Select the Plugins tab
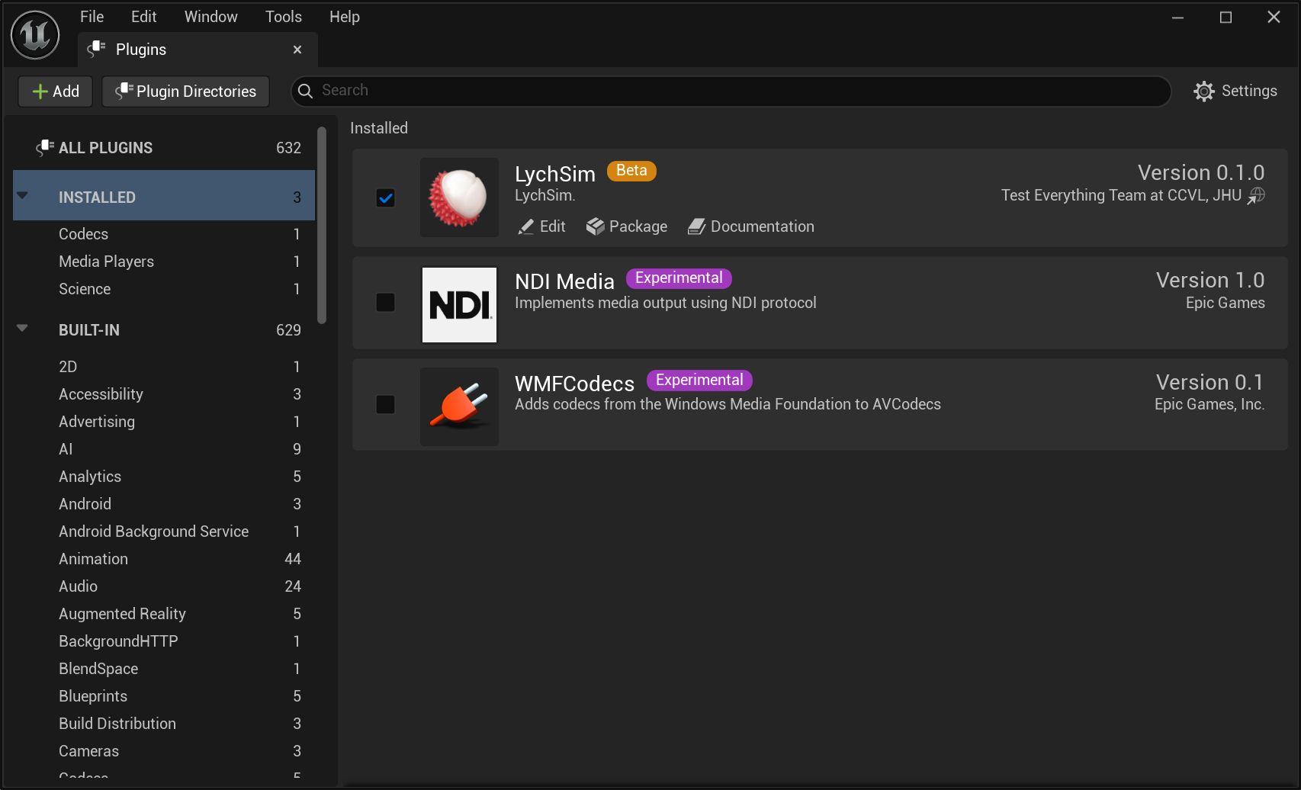1301x790 pixels. [x=197, y=50]
